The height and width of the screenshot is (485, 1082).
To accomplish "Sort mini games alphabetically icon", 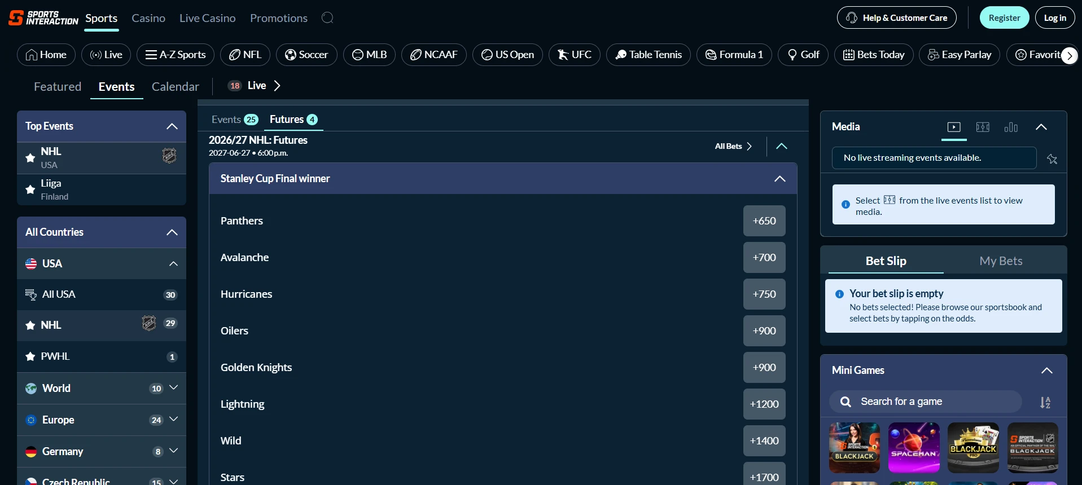I will pyautogui.click(x=1045, y=402).
